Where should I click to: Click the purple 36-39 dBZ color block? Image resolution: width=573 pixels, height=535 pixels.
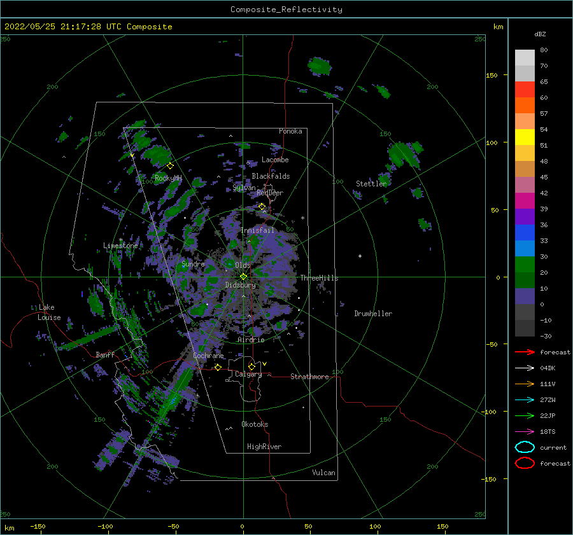[x=525, y=216]
